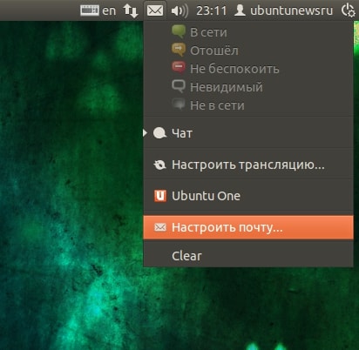Screen dimensions: 359x350
Task: Click the user silhouette icon
Action: point(240,10)
